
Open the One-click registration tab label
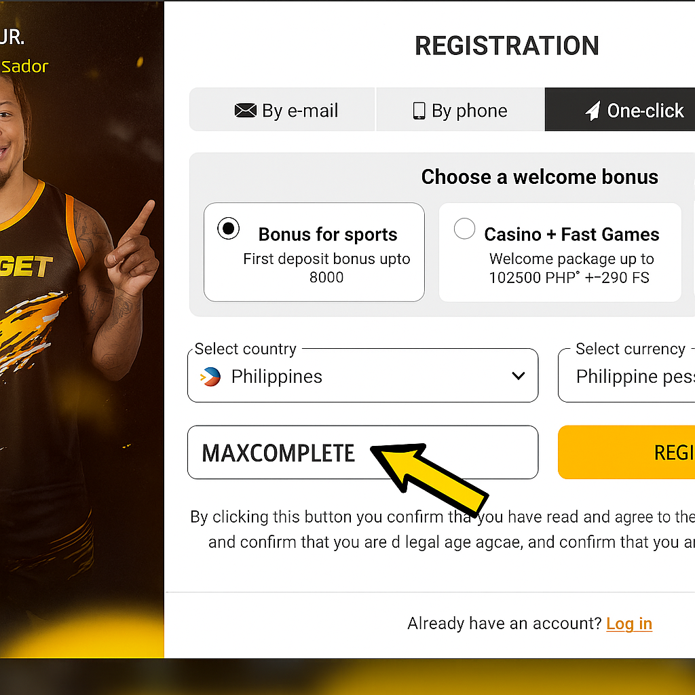click(645, 111)
